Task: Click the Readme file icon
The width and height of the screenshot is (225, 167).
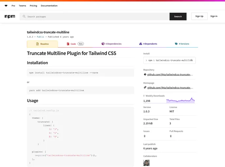Action: pos(38,44)
